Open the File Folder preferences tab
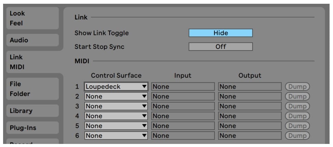Screen dimensions: 333x147 point(32,89)
